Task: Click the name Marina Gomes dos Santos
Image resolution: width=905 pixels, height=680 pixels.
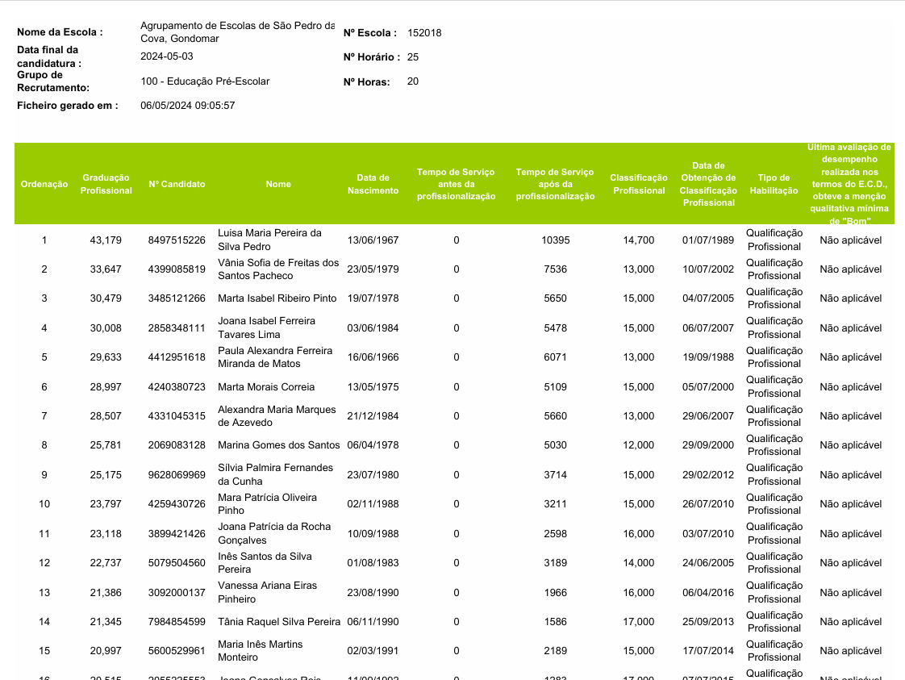Action: pos(278,445)
